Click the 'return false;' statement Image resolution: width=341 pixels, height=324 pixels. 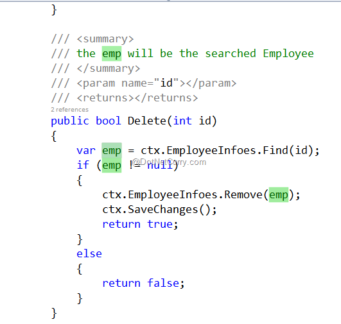click(x=143, y=283)
